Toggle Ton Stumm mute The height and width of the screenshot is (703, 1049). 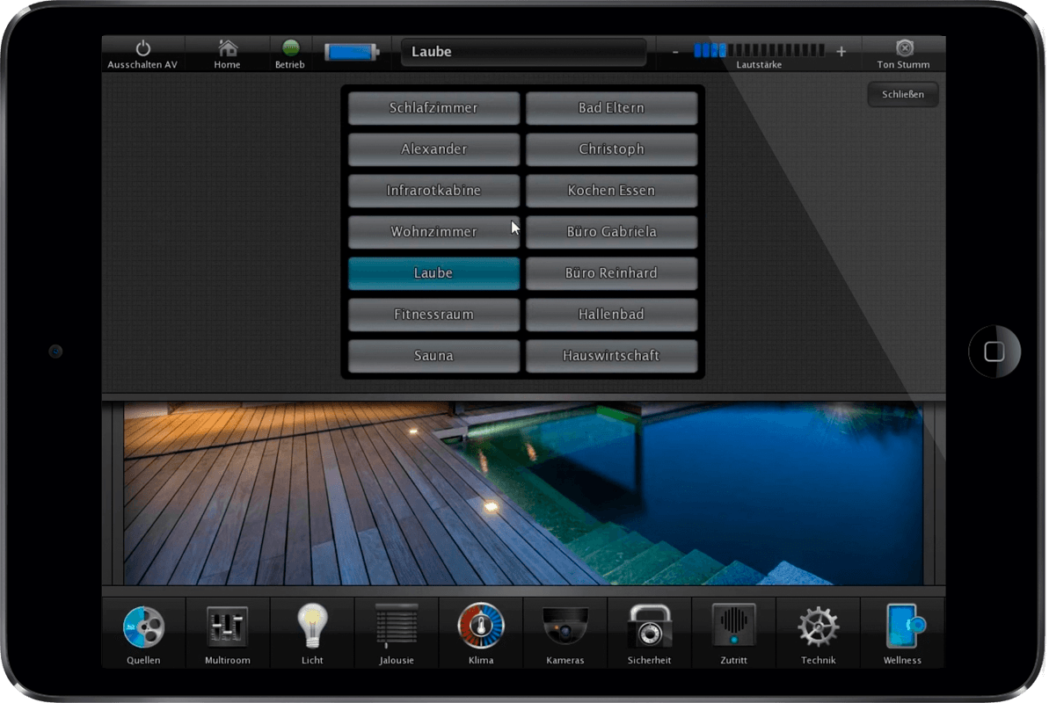(903, 54)
